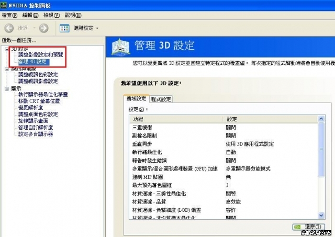Click the 功能 column header

(176, 119)
